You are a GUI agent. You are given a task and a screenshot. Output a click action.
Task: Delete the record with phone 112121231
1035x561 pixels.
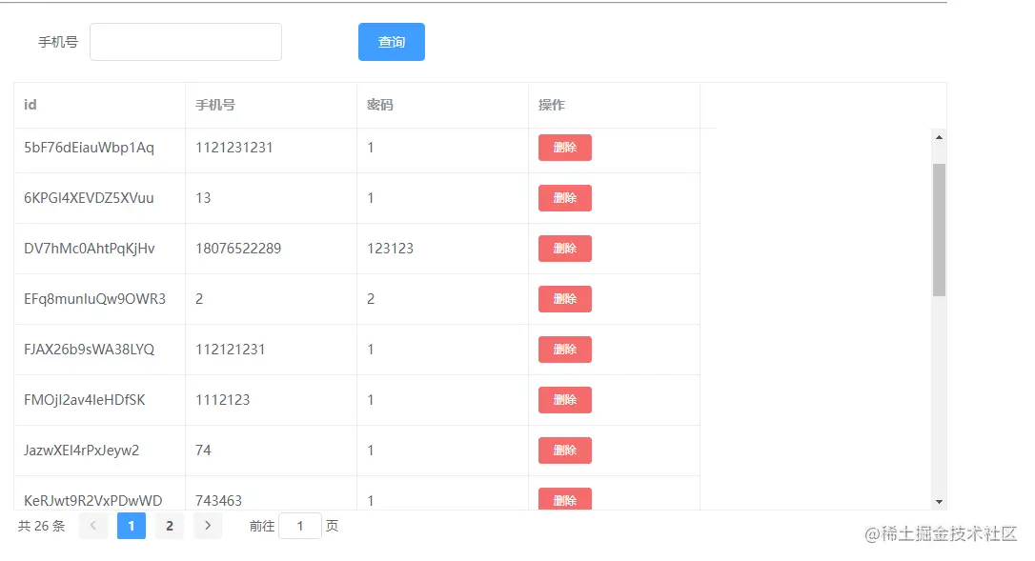pos(564,350)
